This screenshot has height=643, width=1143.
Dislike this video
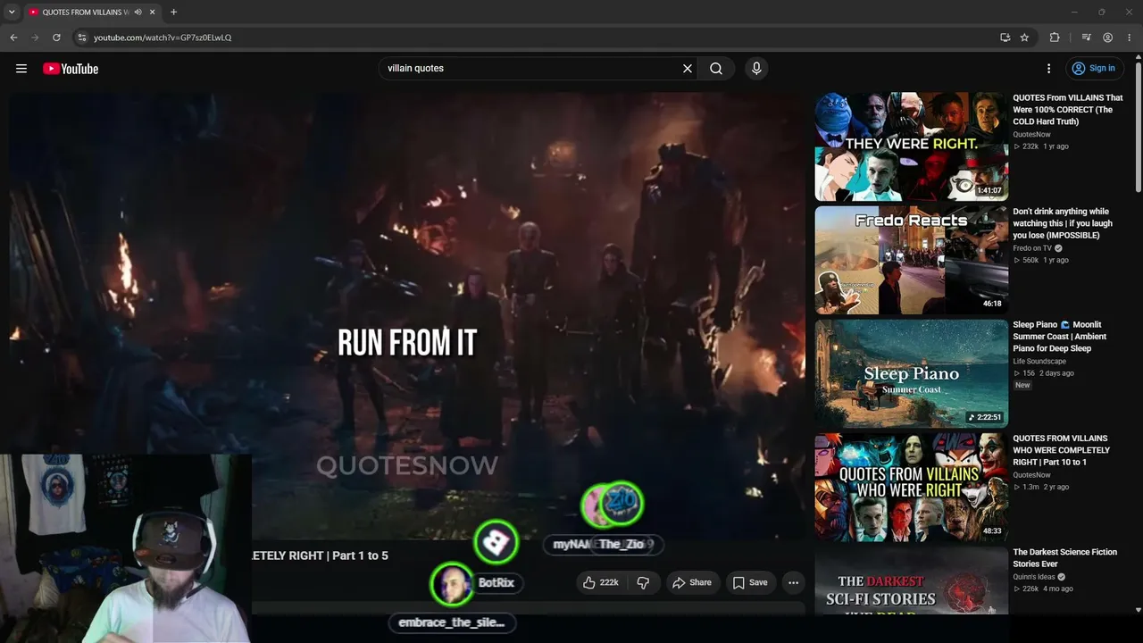[x=643, y=583]
